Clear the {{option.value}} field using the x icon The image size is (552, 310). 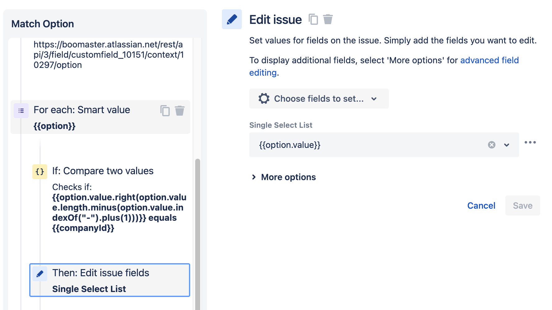pos(492,144)
